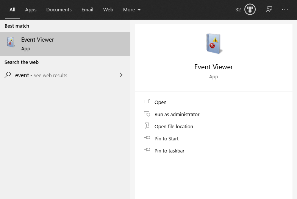297x199 pixels.
Task: Switch to the All tab
Action: [x=12, y=10]
